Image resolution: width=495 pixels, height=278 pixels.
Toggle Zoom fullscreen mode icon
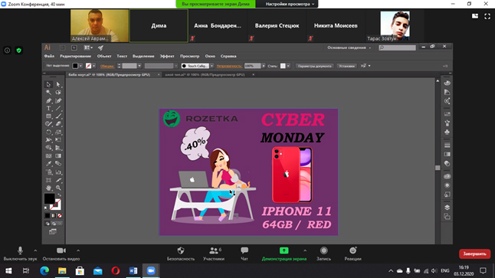(x=487, y=16)
